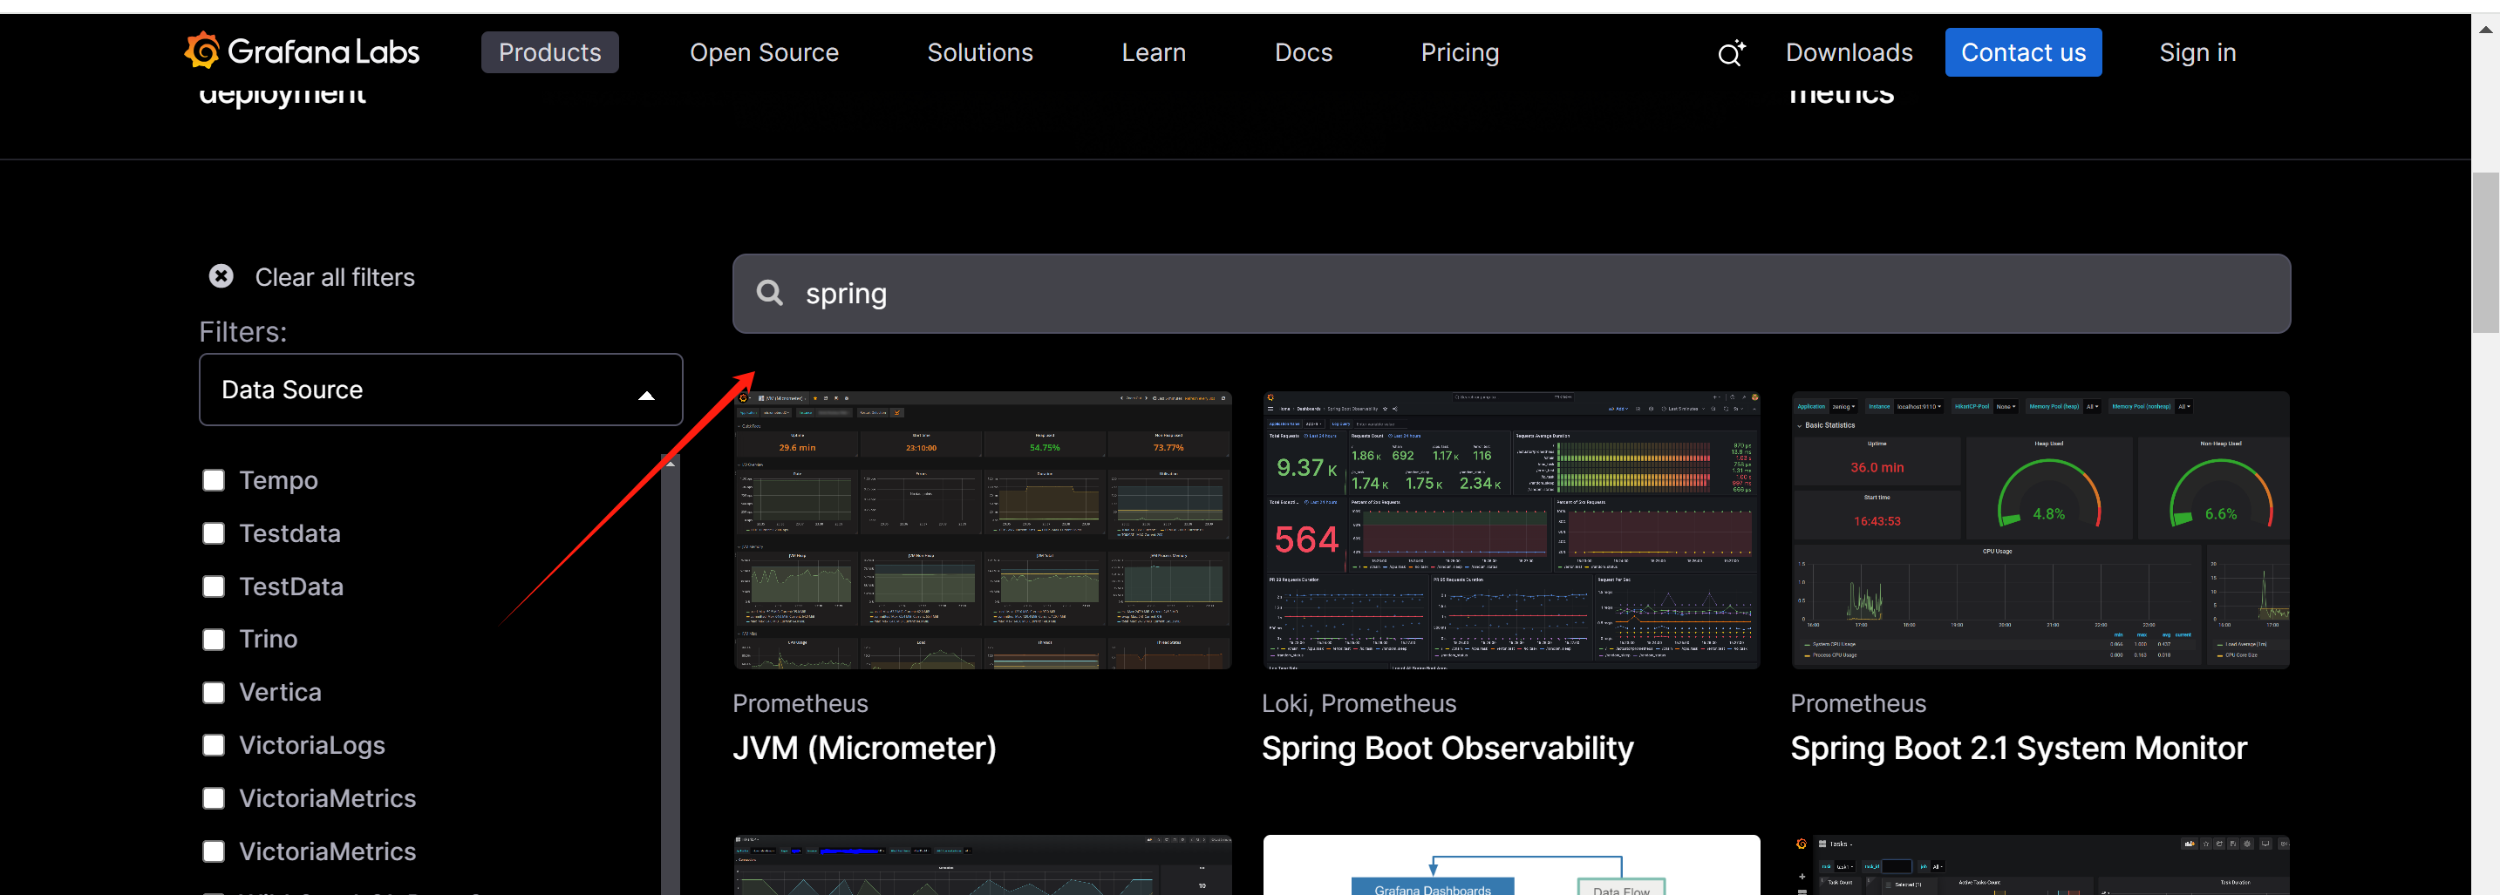Click the JVM (Micrometer) dashboard thumbnail
The image size is (2500, 895).
(982, 530)
